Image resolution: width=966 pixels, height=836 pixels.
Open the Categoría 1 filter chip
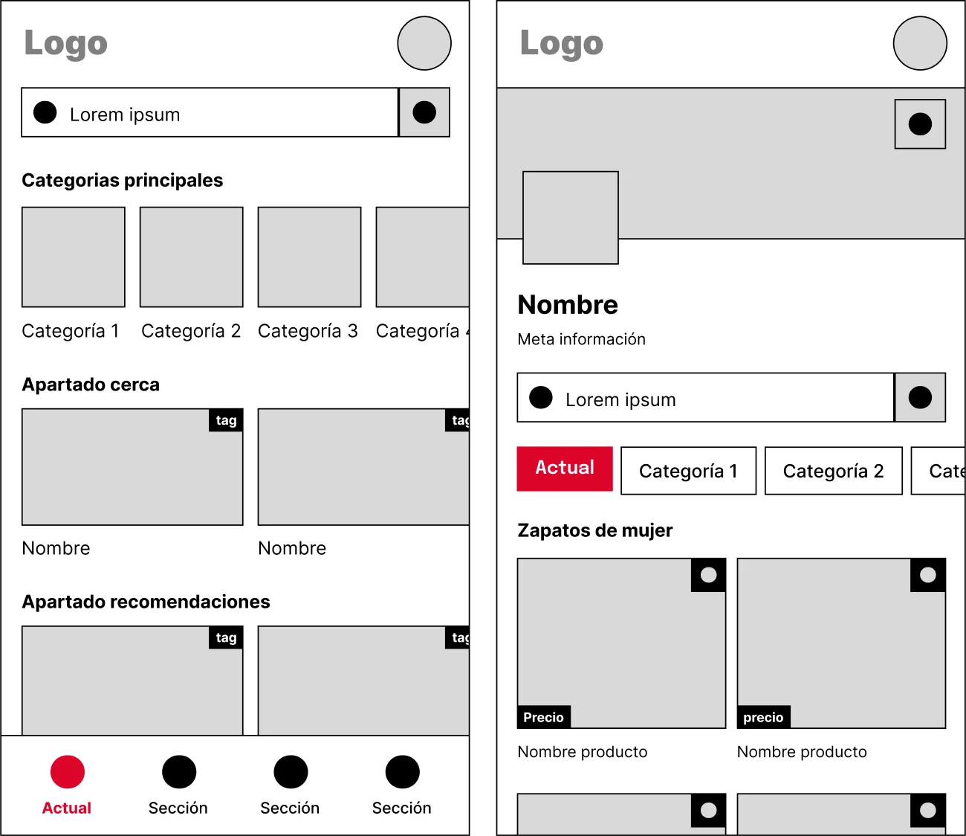click(688, 470)
